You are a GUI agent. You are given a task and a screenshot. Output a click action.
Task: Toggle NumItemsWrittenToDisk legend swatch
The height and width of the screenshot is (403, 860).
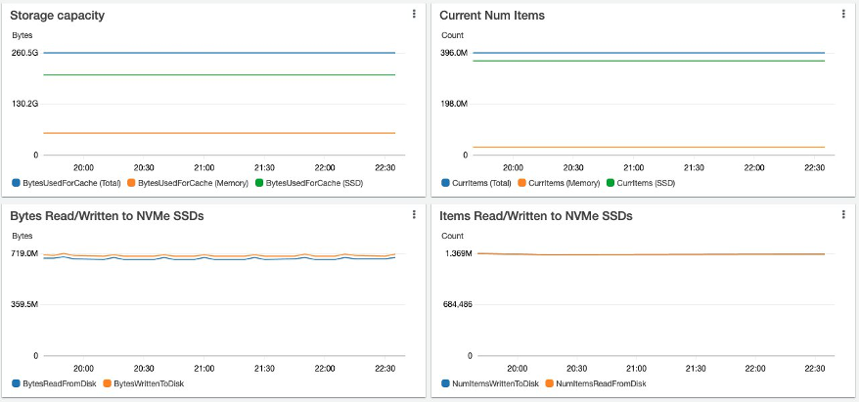click(445, 383)
